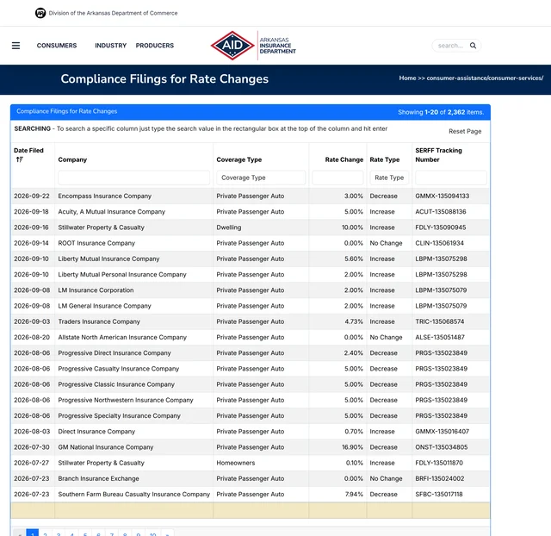Click the Arkansas seal icon in top bar
Image resolution: width=551 pixels, height=536 pixels.
[x=40, y=13]
